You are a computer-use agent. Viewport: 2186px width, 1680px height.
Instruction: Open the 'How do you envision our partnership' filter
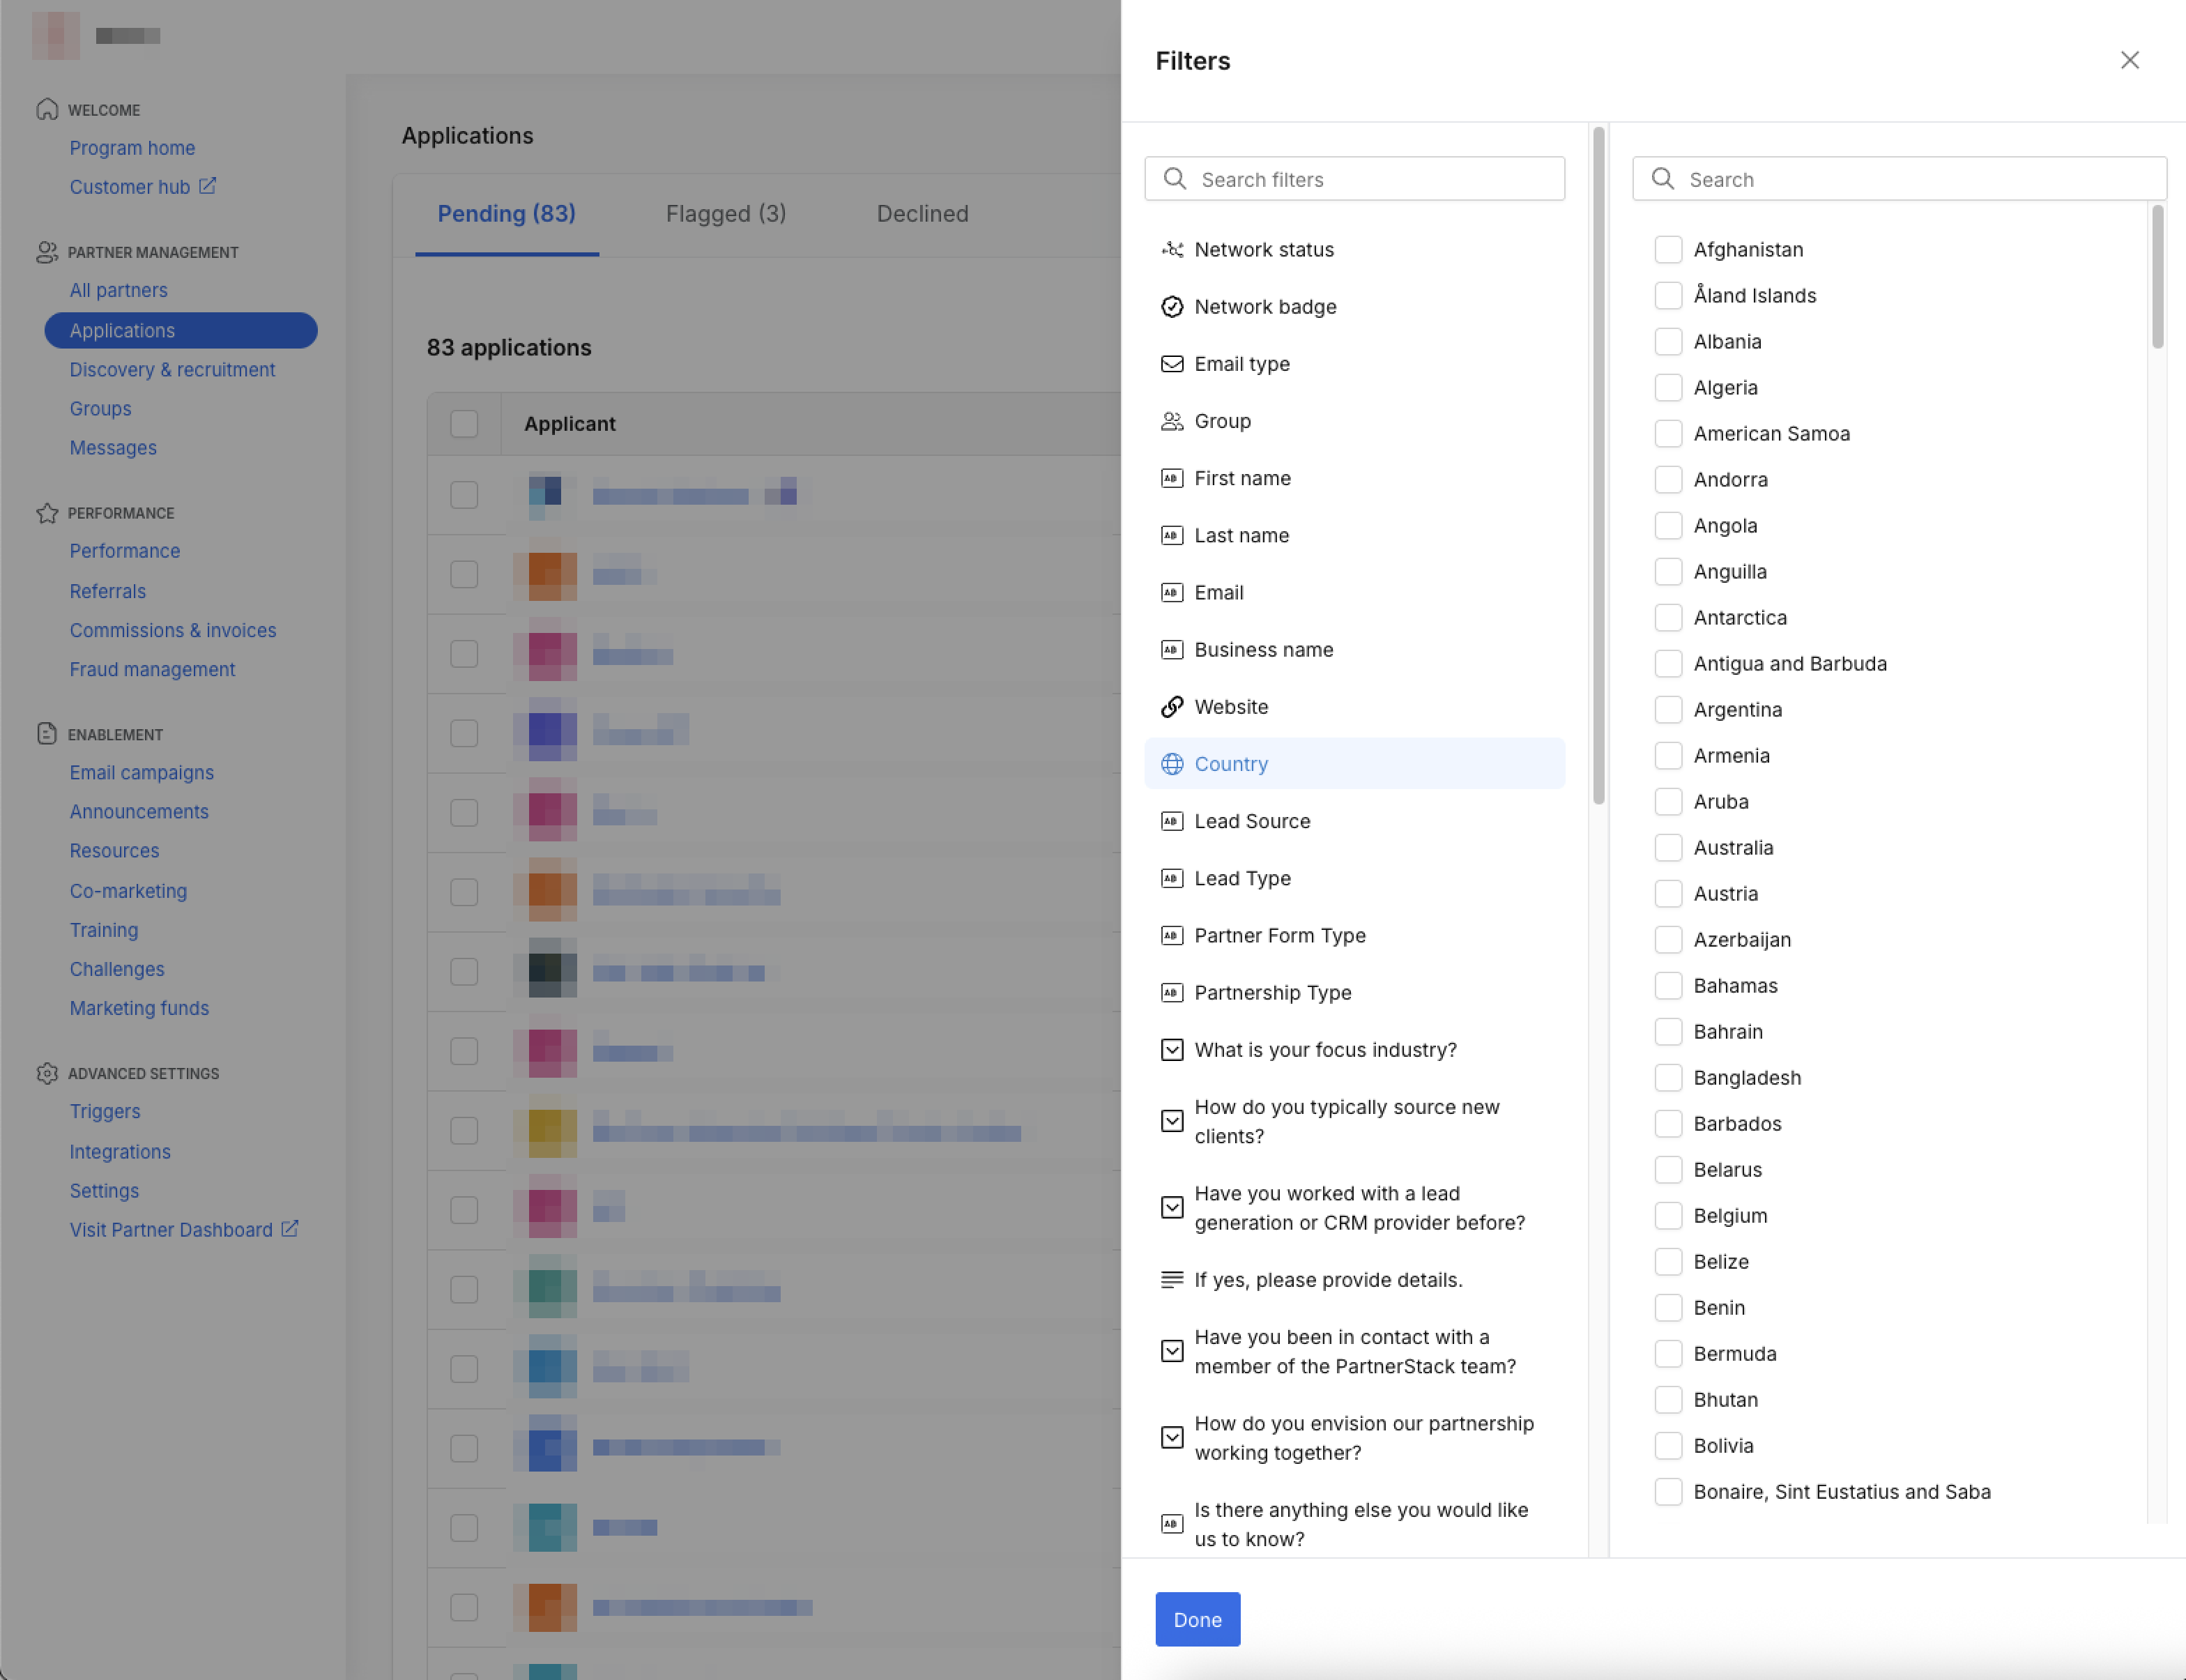pos(1354,1437)
